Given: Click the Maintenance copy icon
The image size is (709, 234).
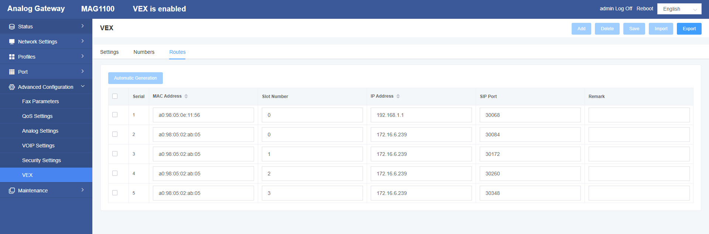Looking at the screenshot, I should [12, 191].
